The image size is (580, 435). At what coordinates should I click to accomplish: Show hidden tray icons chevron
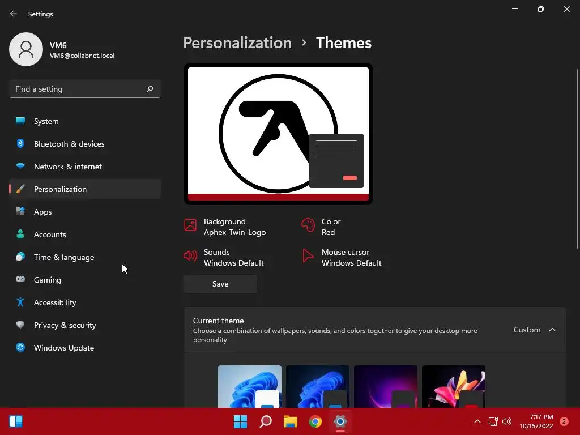tap(477, 421)
